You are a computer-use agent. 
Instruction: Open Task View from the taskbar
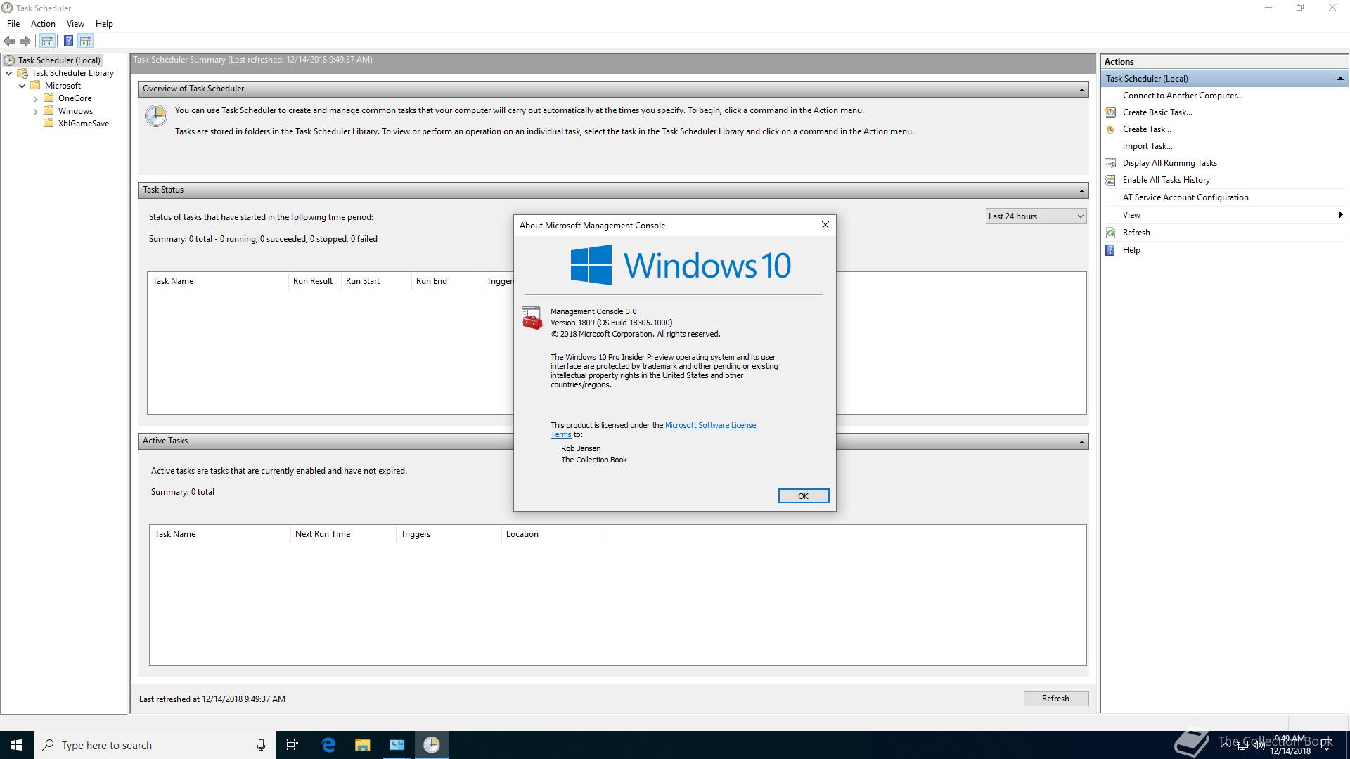click(x=292, y=745)
